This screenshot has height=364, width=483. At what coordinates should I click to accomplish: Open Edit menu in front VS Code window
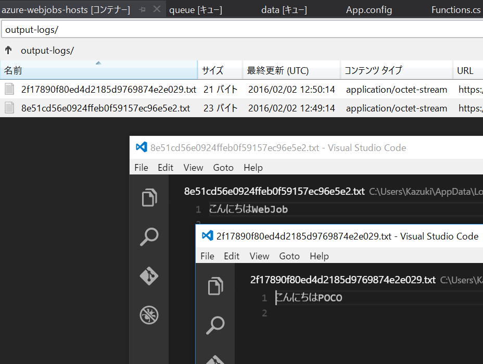232,256
